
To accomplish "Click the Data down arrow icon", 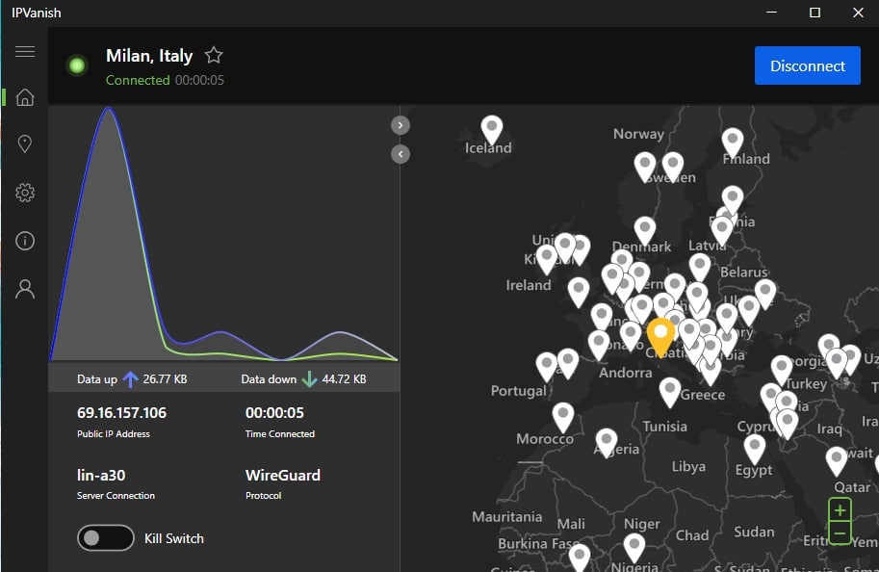I will (309, 379).
